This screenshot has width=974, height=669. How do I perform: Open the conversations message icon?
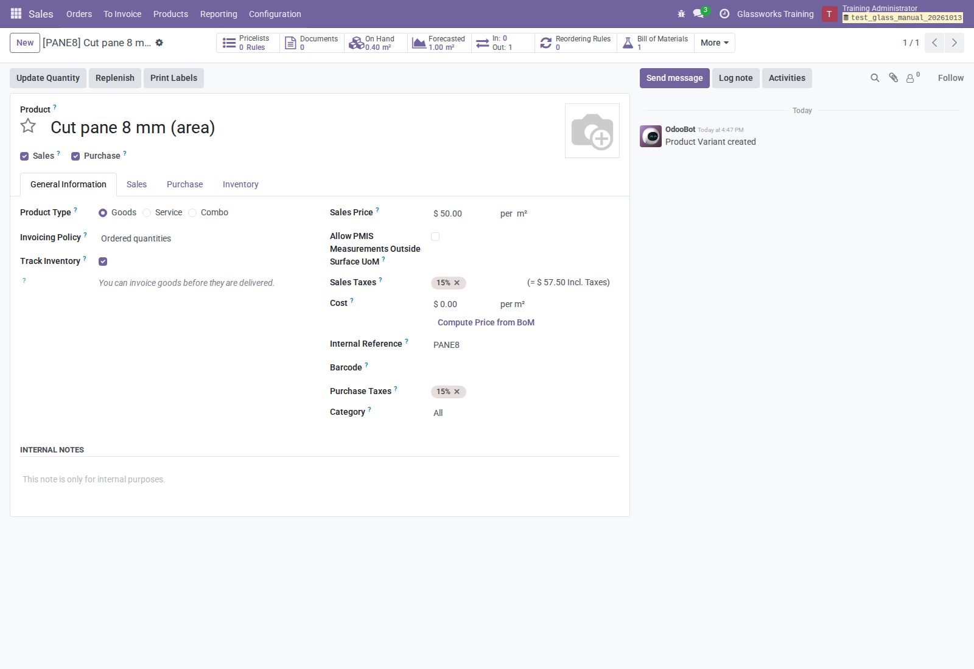click(698, 13)
